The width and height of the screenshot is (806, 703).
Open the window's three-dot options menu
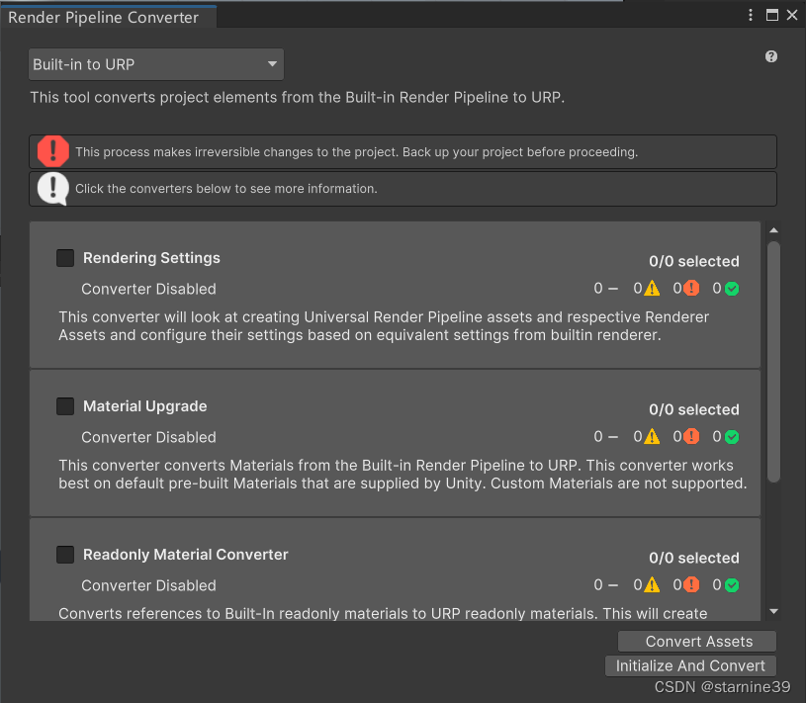tap(751, 15)
